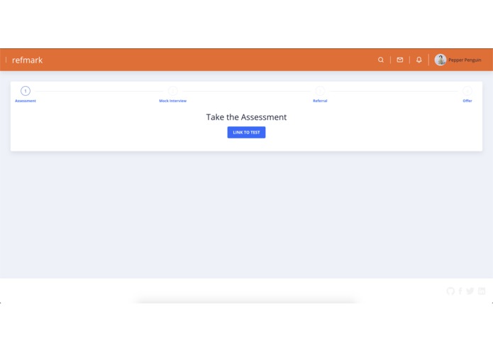Click the Assessment step label
493x351 pixels.
(x=26, y=101)
